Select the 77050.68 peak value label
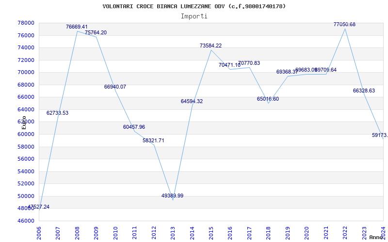 click(x=345, y=25)
